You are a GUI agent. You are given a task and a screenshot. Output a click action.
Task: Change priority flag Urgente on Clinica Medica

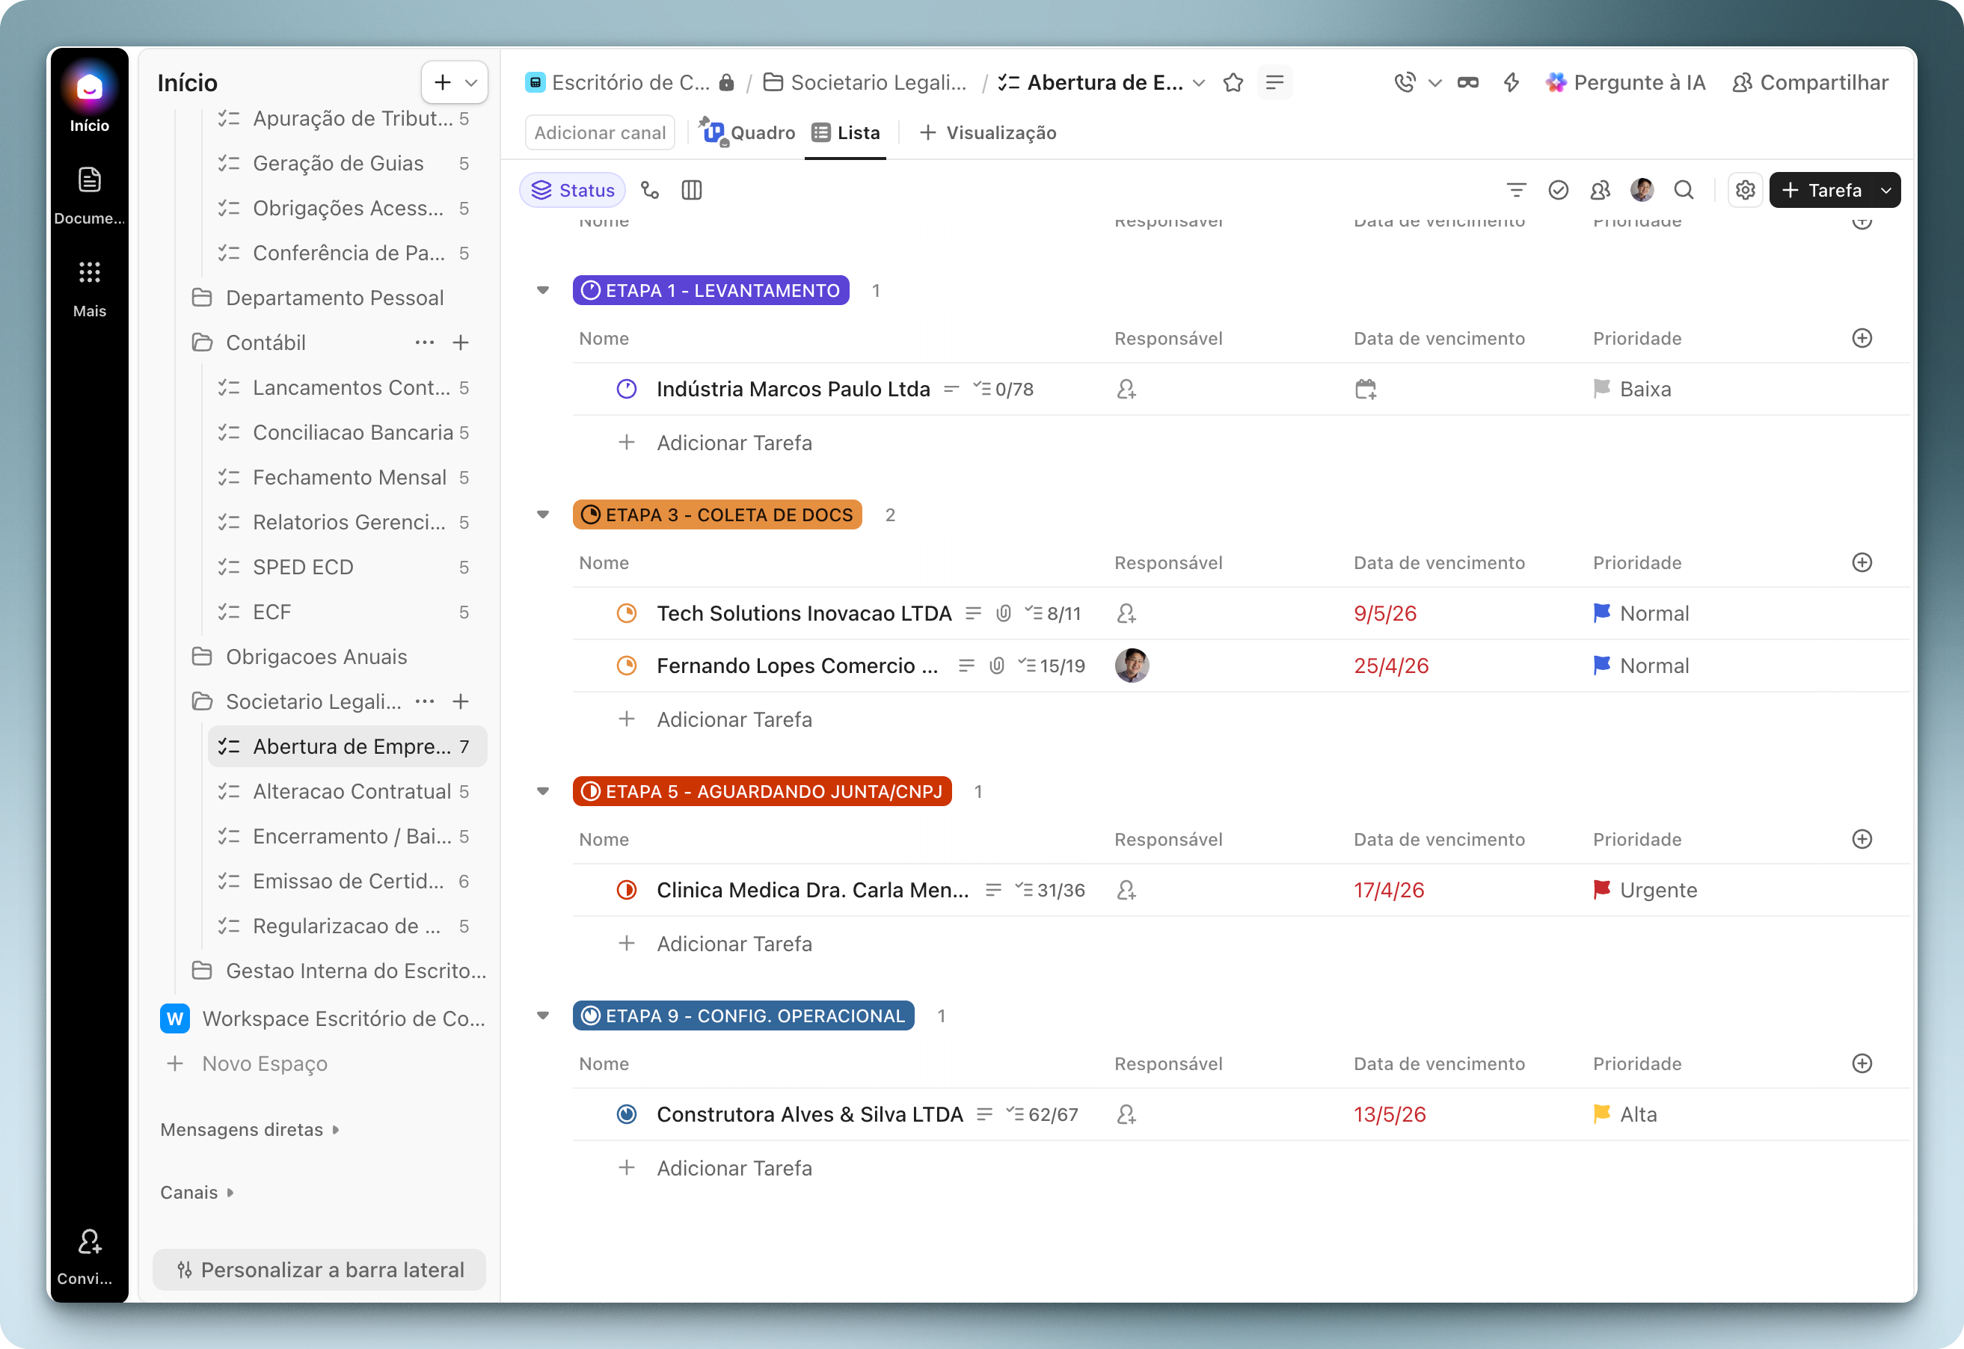[1645, 890]
